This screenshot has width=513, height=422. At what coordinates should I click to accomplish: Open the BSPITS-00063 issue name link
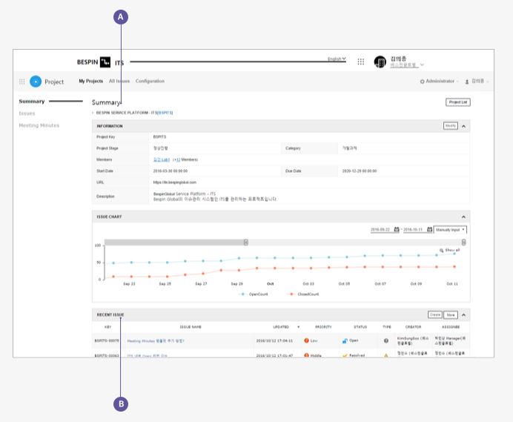(x=147, y=355)
